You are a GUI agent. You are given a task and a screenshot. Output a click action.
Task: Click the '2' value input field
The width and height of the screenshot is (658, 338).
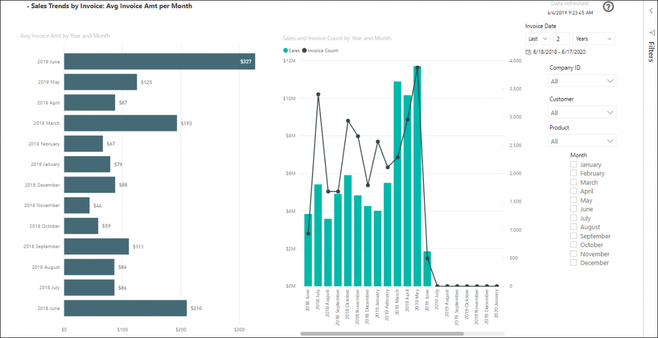pos(560,38)
